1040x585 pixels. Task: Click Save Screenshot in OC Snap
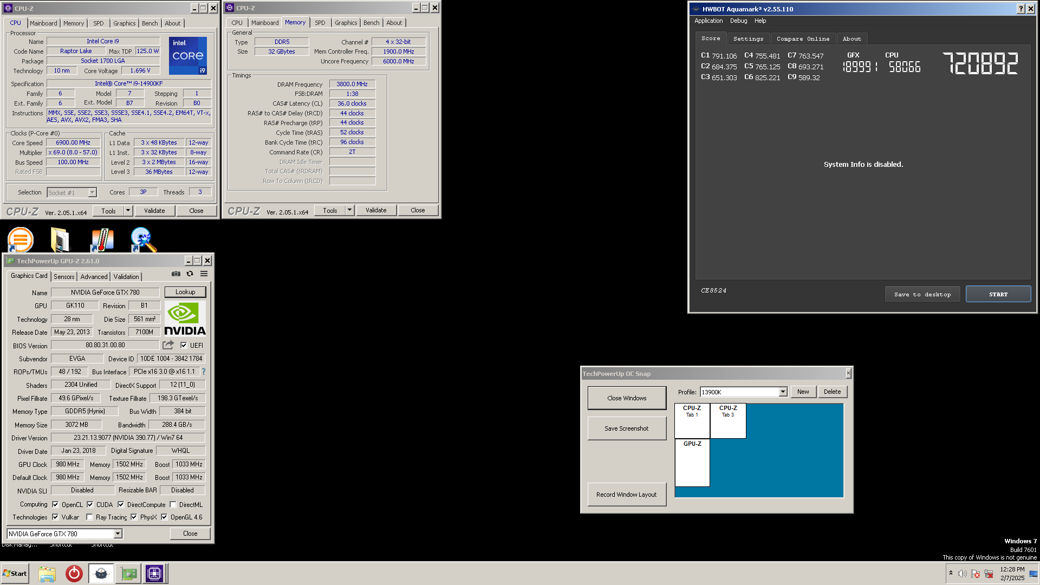coord(627,428)
